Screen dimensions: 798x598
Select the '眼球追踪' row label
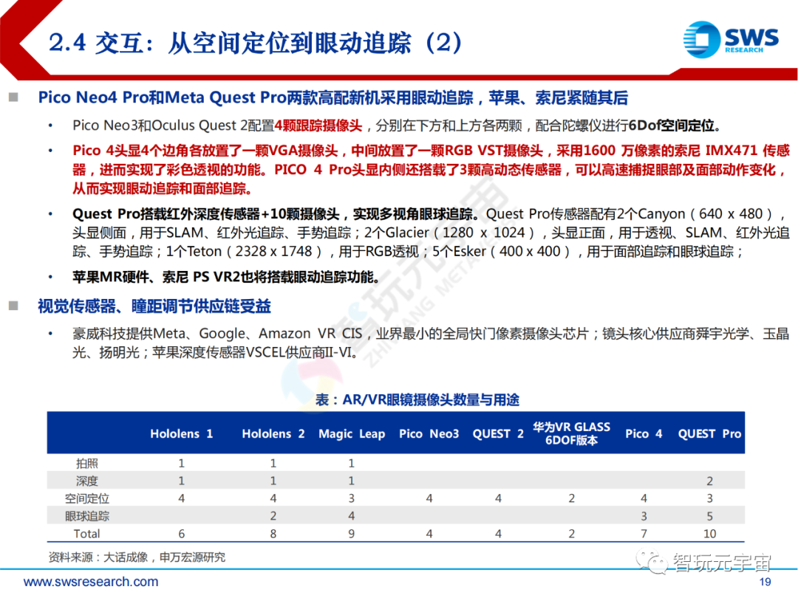87,516
